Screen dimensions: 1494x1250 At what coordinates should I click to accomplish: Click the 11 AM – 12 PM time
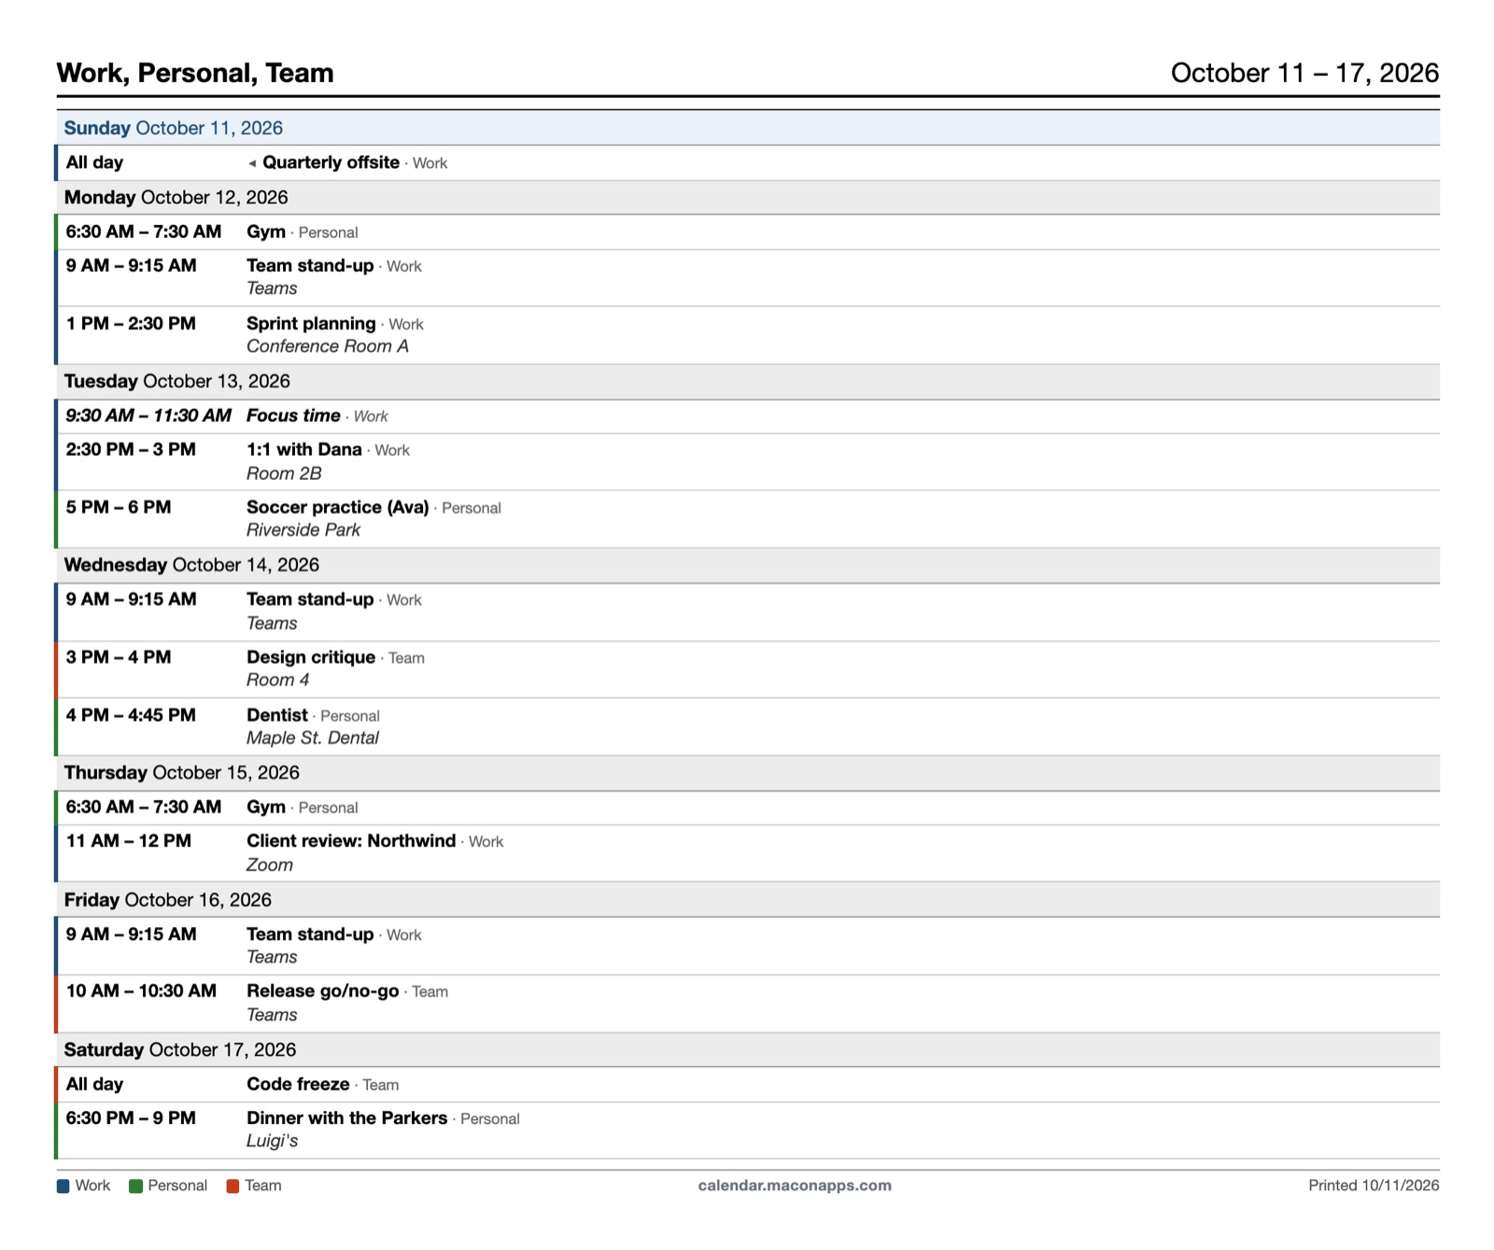point(129,840)
